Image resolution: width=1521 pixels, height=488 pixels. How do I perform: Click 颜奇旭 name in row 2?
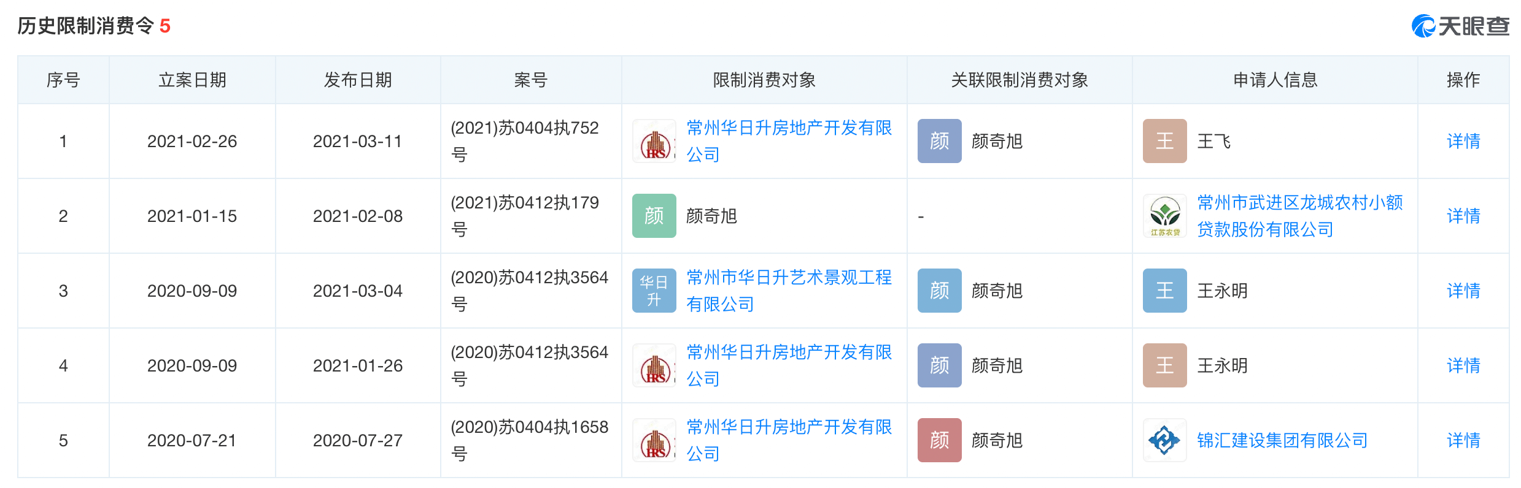point(713,216)
